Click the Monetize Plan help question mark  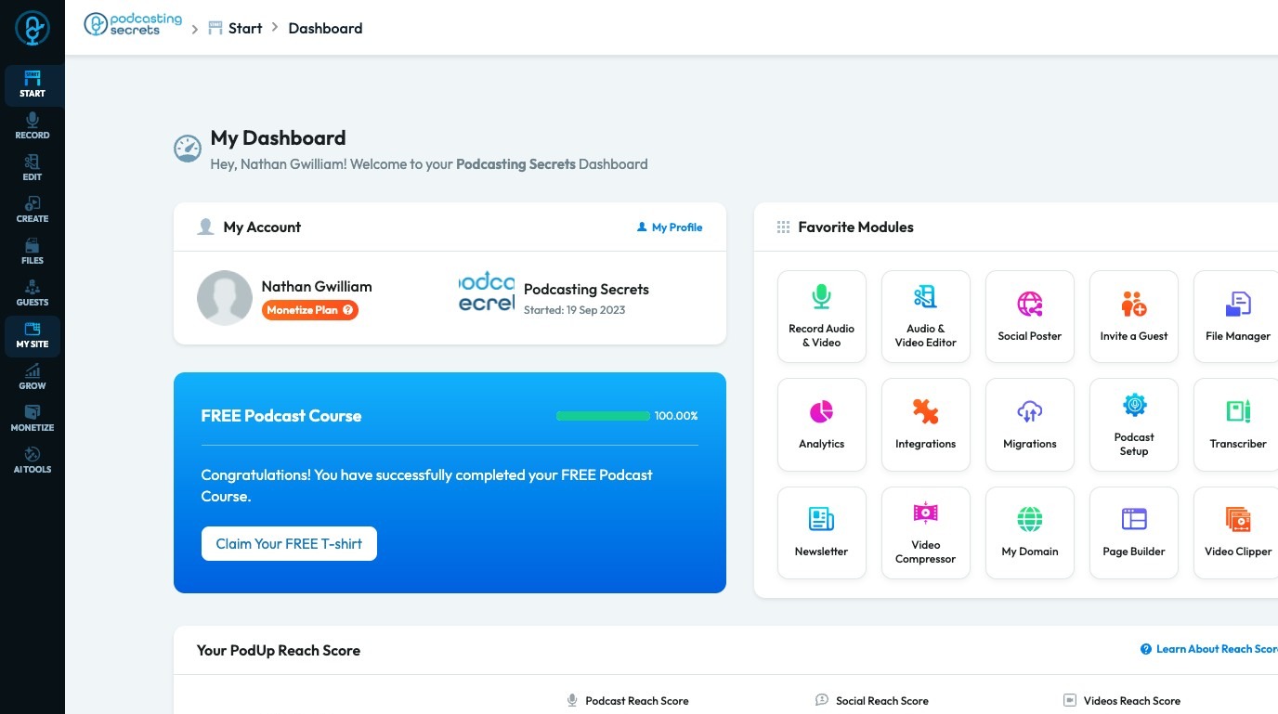tap(348, 310)
